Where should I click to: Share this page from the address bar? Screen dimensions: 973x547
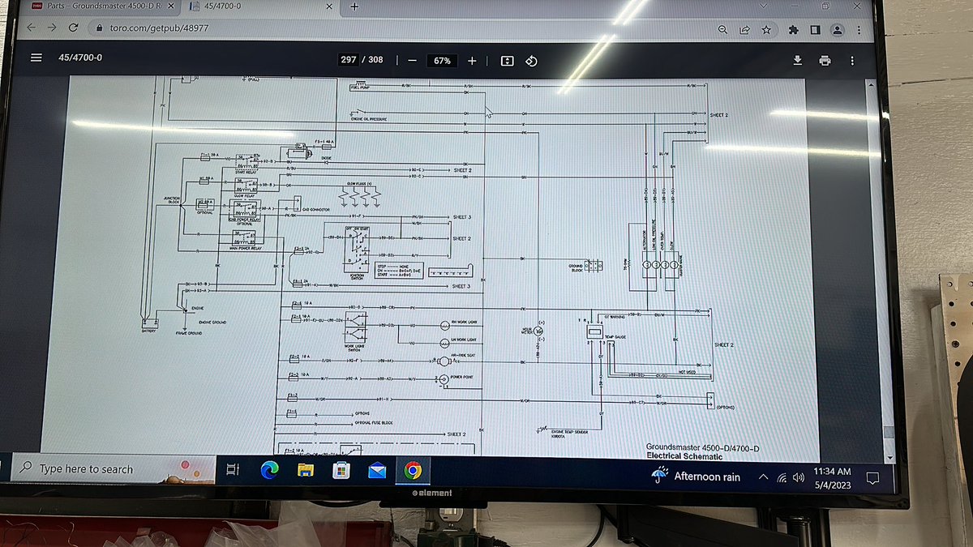744,29
